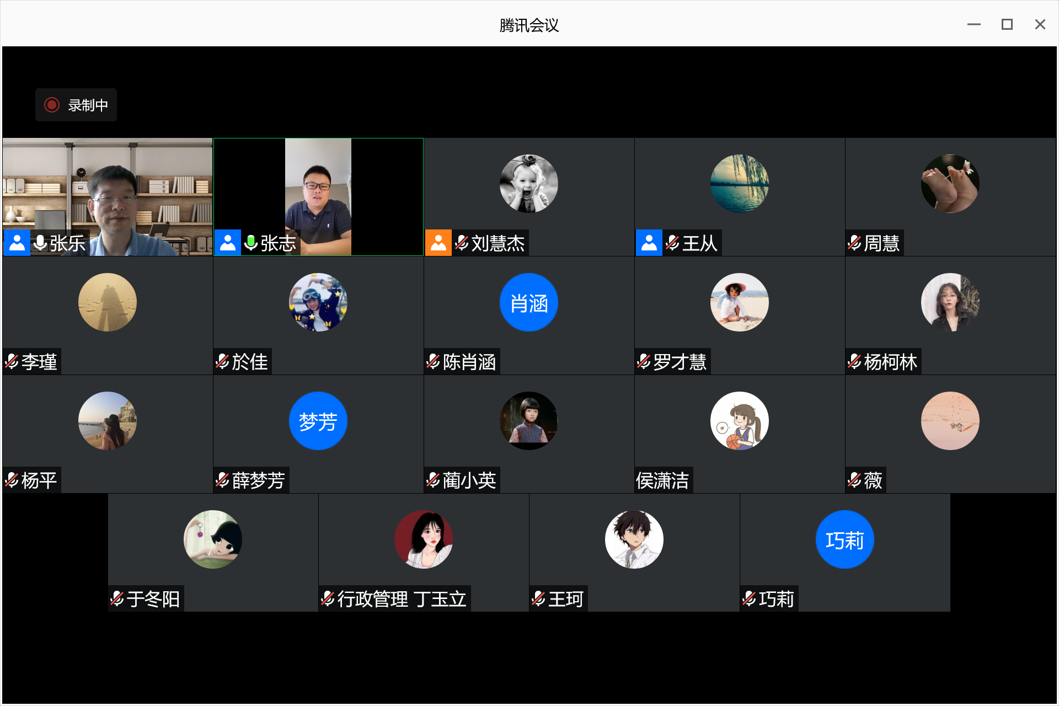Click the red recording indicator icon
The width and height of the screenshot is (1059, 706).
[x=52, y=105]
